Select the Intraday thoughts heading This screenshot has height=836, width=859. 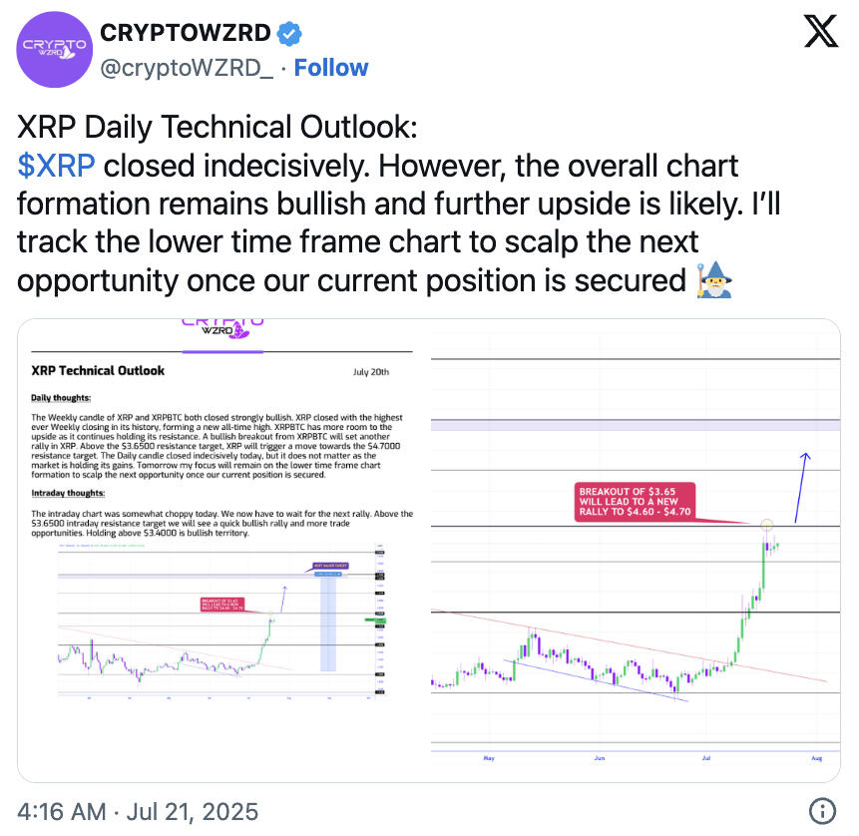coord(68,493)
